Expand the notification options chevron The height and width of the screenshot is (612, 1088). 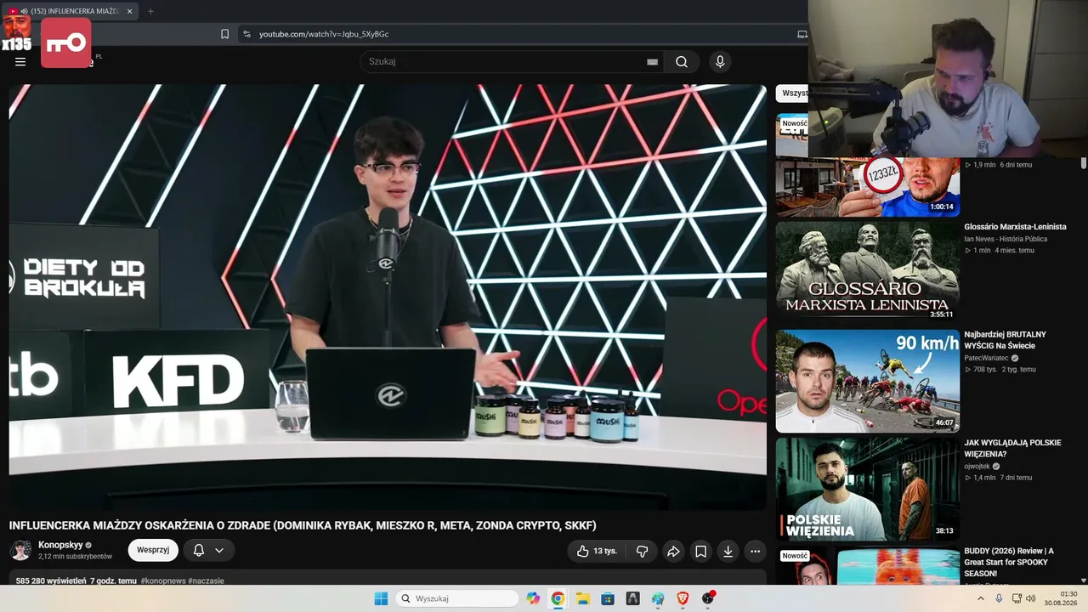click(x=219, y=550)
